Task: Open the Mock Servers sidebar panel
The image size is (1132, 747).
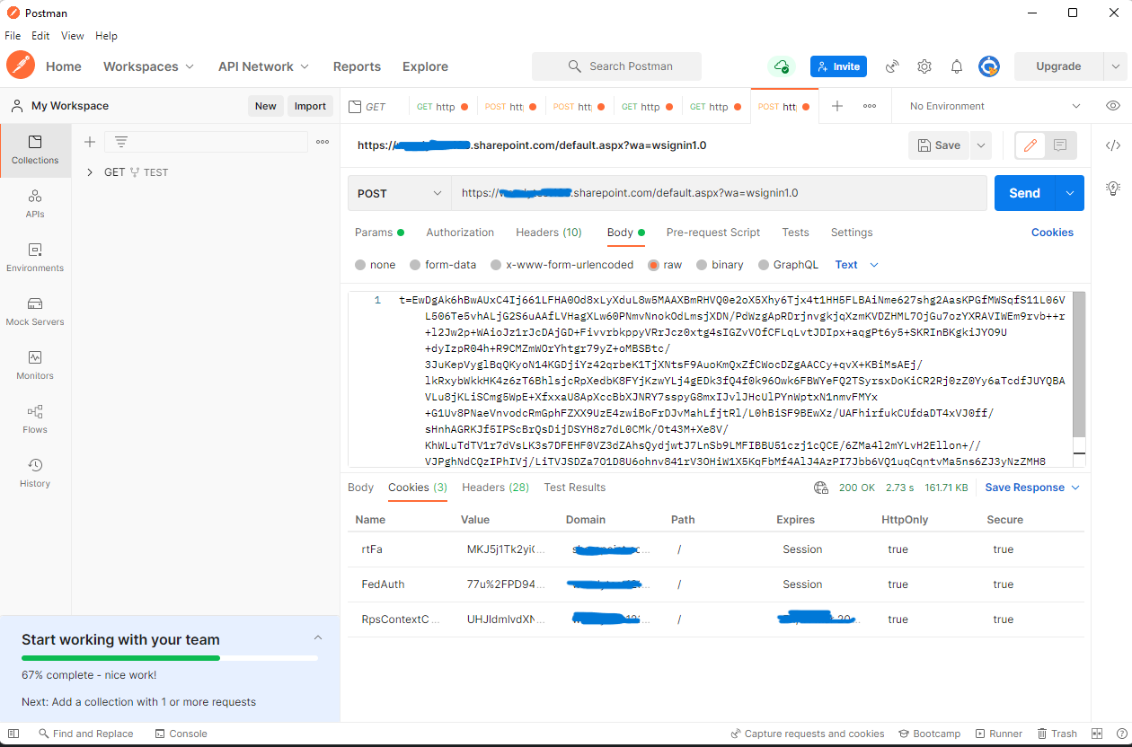Action: click(35, 312)
